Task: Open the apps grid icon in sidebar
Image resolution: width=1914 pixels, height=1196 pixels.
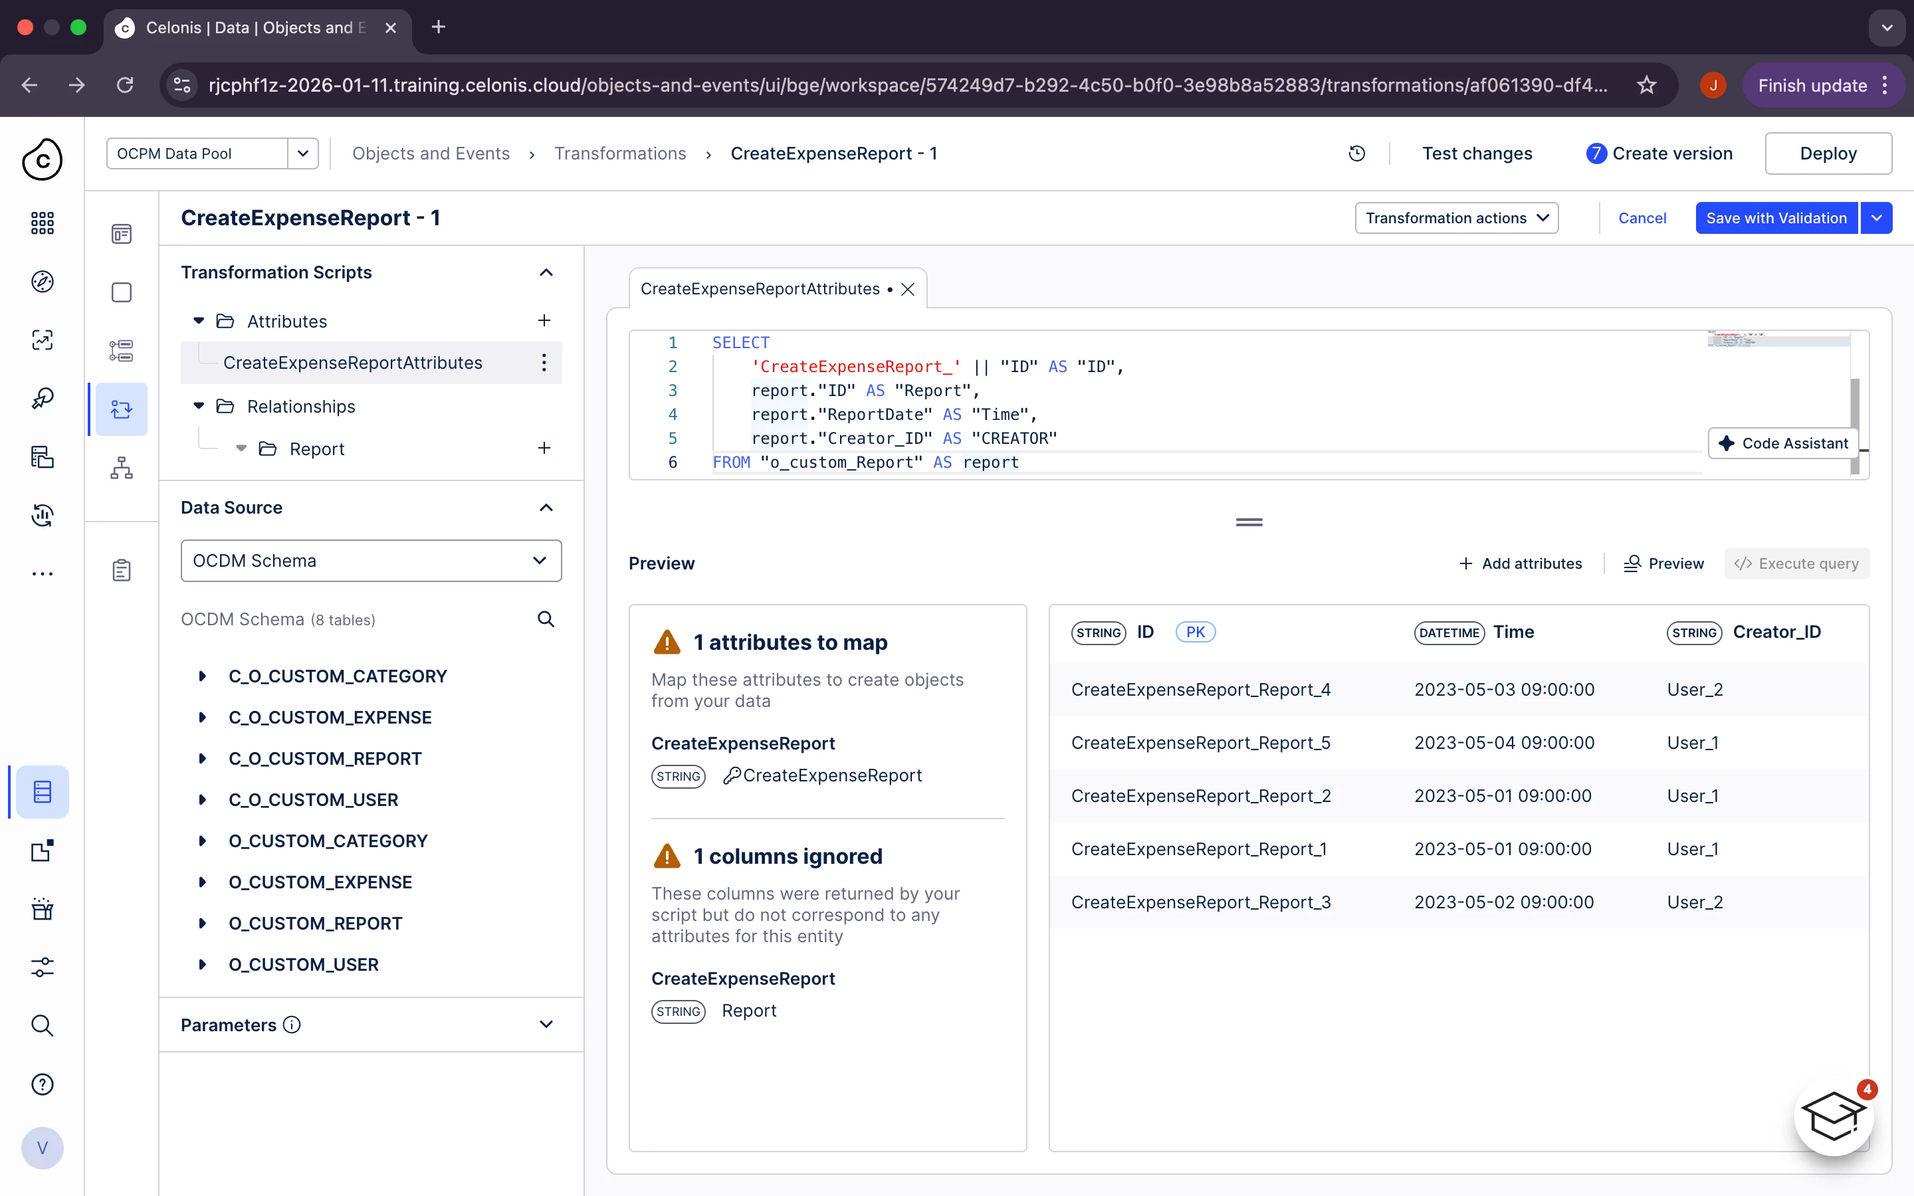Action: tap(42, 223)
